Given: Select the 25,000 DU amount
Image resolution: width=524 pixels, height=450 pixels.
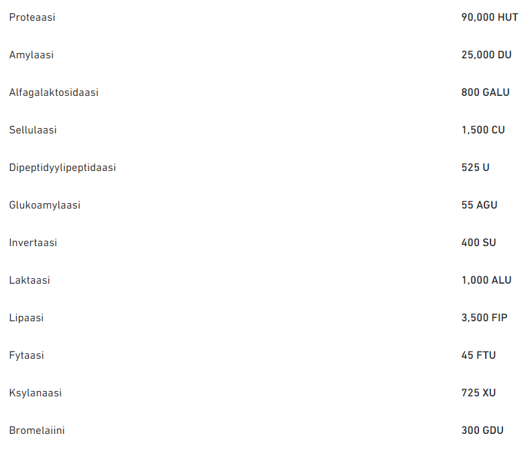Looking at the screenshot, I should [x=486, y=55].
